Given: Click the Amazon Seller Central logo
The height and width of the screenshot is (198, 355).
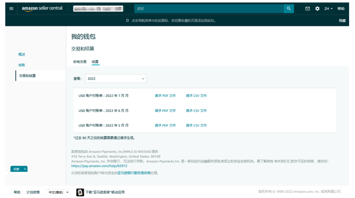Looking at the screenshot, I should (42, 9).
